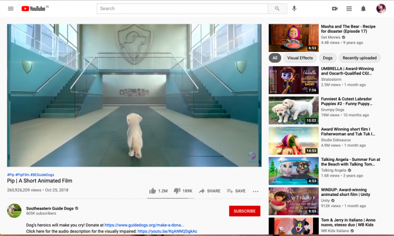Click the #Pip hashtag
394x236 pixels.
pos(11,174)
